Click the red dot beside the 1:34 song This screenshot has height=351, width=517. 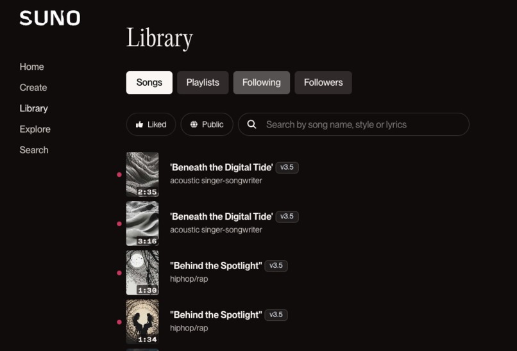[119, 322]
